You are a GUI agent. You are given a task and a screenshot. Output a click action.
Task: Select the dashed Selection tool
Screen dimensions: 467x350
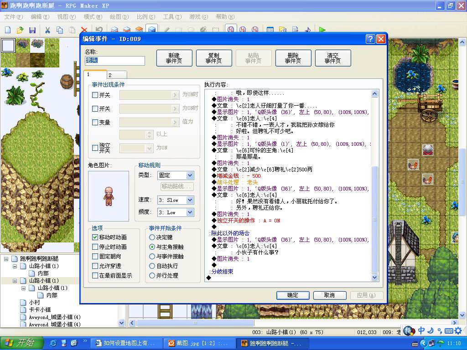click(x=215, y=30)
